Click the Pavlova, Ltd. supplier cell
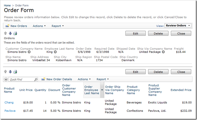The height and width of the screenshot is (120, 197). point(157,111)
